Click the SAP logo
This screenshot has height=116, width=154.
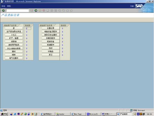pos(139,6)
